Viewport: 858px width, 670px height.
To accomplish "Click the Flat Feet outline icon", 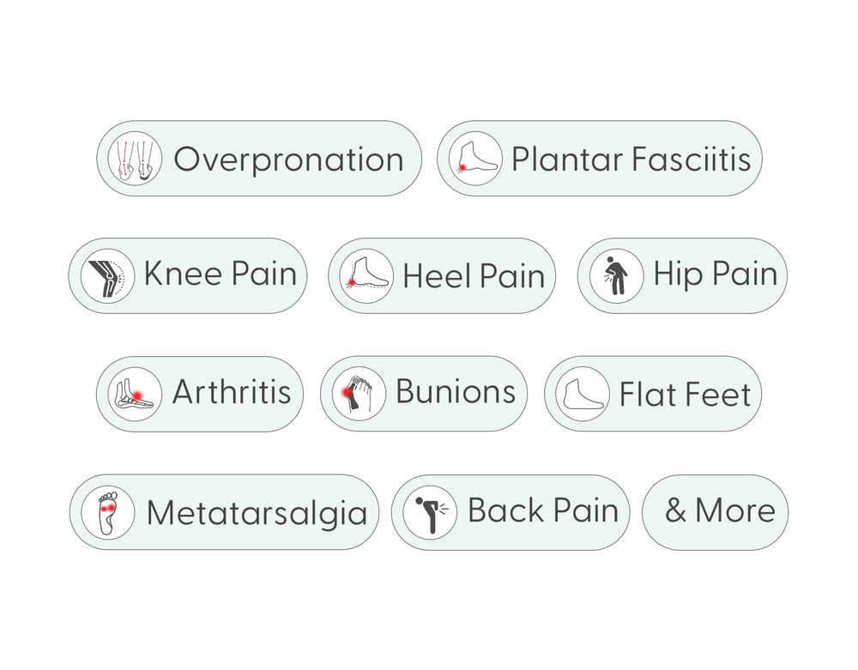I will [583, 394].
